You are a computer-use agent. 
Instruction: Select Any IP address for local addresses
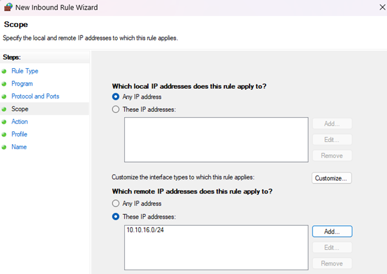pyautogui.click(x=116, y=96)
